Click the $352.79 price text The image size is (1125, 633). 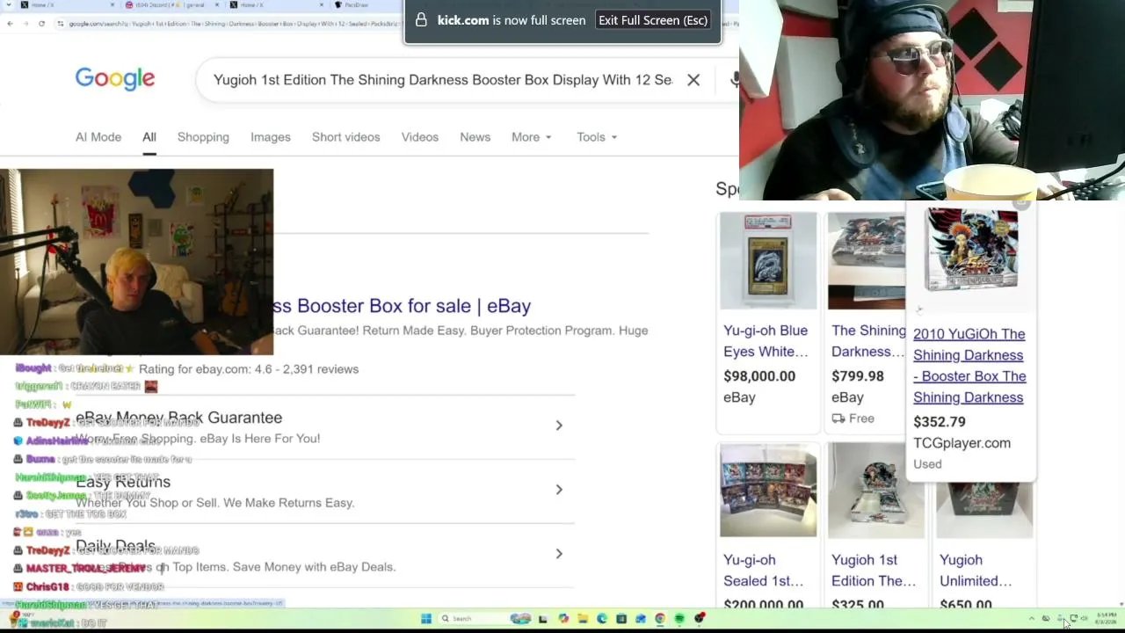coord(940,422)
